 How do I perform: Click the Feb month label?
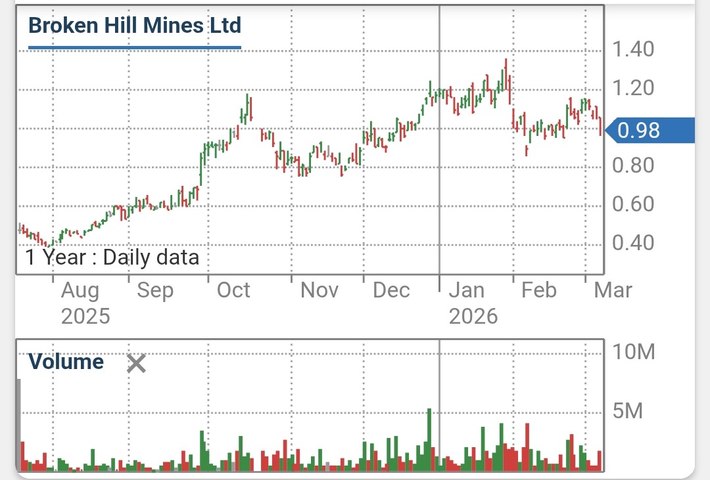tap(538, 290)
